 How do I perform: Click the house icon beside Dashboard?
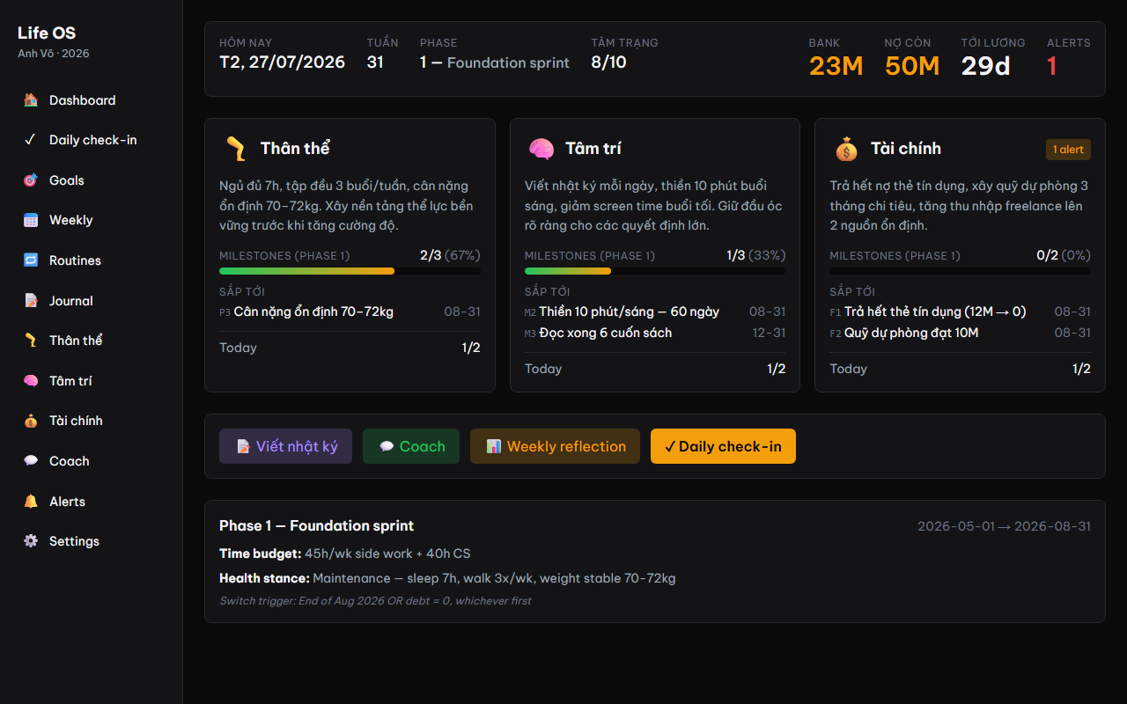[31, 100]
